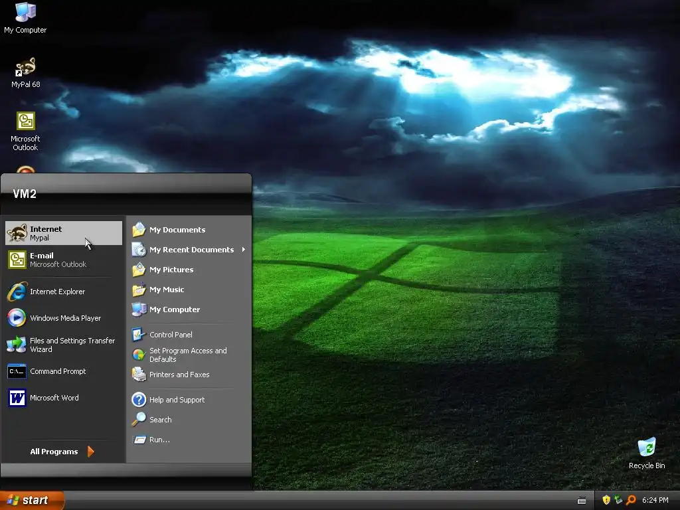Open Windows Media Player from start menu
The image size is (680, 510).
[x=64, y=318]
